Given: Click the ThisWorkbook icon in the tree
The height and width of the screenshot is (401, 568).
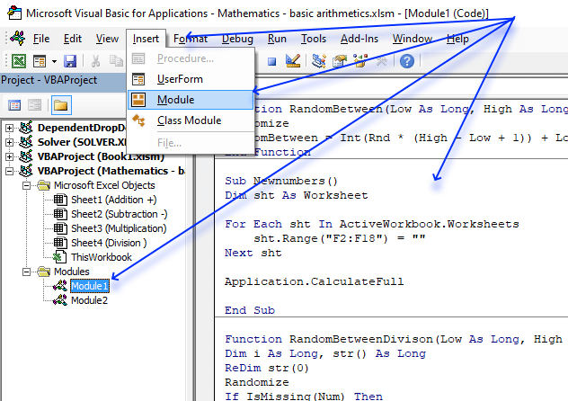Looking at the screenshot, I should pyautogui.click(x=60, y=257).
